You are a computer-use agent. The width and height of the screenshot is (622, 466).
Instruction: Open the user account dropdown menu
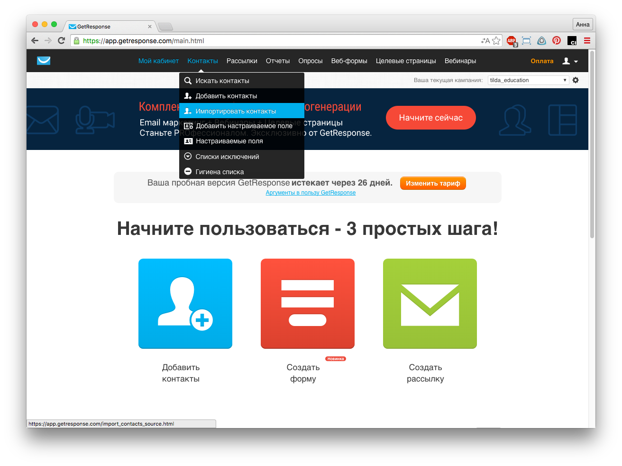click(570, 61)
